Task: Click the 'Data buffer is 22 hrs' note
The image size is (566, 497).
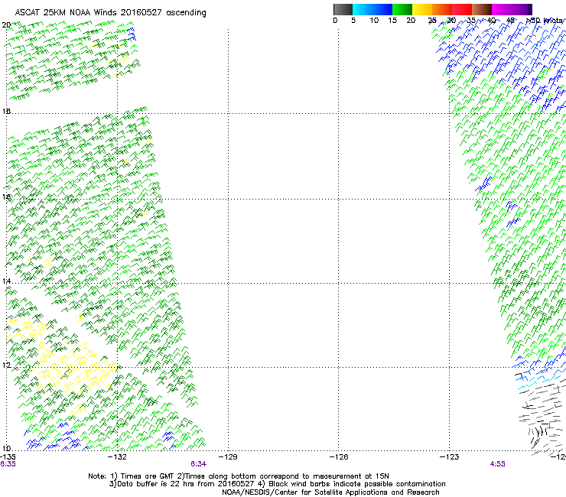Action: [x=277, y=484]
